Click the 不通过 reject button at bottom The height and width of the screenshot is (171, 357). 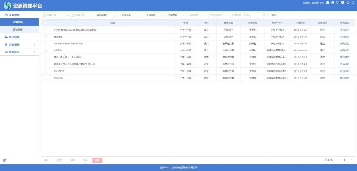59,160
